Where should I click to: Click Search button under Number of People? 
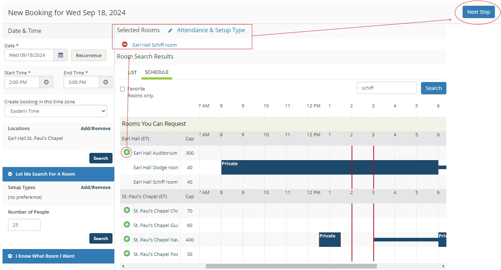tap(101, 238)
